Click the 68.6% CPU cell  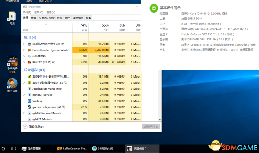[81, 50]
